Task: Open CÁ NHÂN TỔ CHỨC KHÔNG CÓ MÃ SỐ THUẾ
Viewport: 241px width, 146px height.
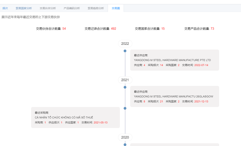Action: (64, 118)
